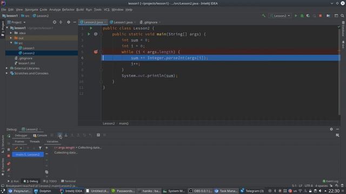Open the Refactor menu
This screenshot has width=346, height=194.
pos(68,10)
